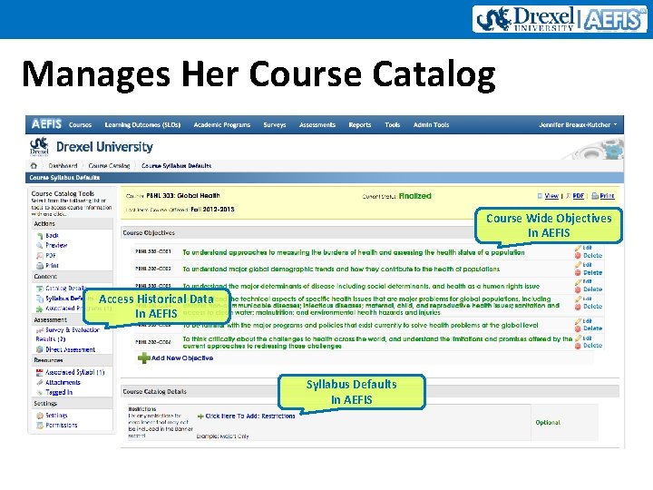
Task: Click 'Optional' label in Restrictions row
Action: 548,423
